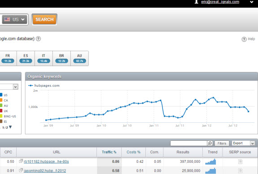Open SERP source icon for jasonking92 row
Screen dimensions: 258x174
[x=240, y=171]
